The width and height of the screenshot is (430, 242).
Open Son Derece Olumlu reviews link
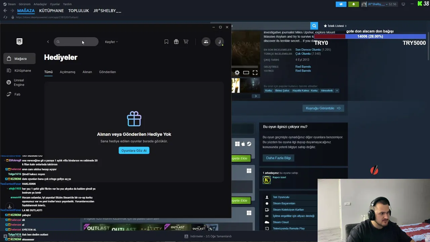coord(308,50)
